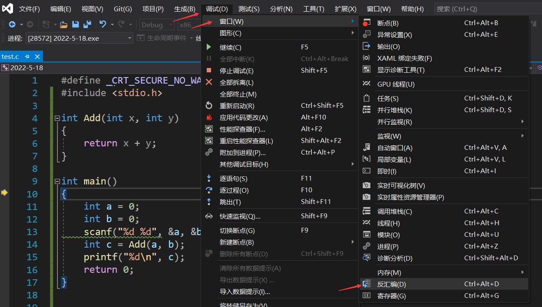Collapse the main function code block

point(57,181)
